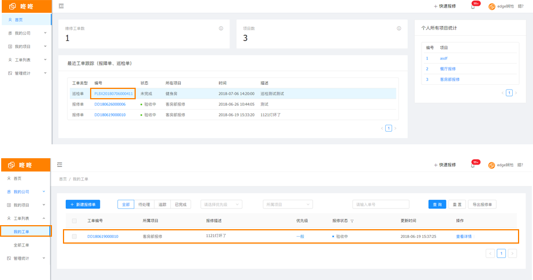The image size is (533, 280).
Task: Open work order link PLBX20180706000411
Action: [x=114, y=94]
